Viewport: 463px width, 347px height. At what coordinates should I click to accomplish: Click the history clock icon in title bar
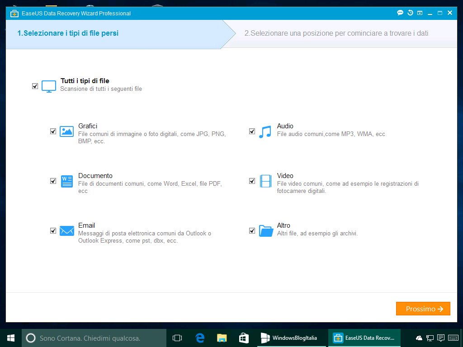(x=410, y=13)
